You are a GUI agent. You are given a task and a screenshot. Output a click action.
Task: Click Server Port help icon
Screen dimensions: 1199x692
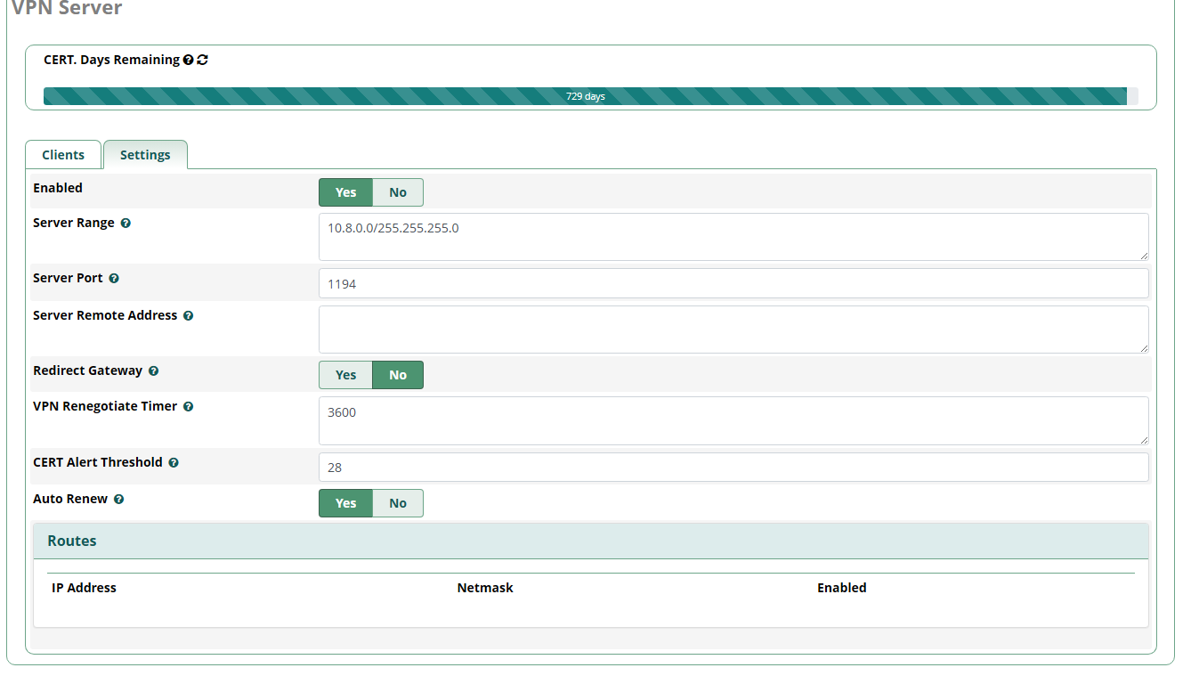click(x=114, y=279)
